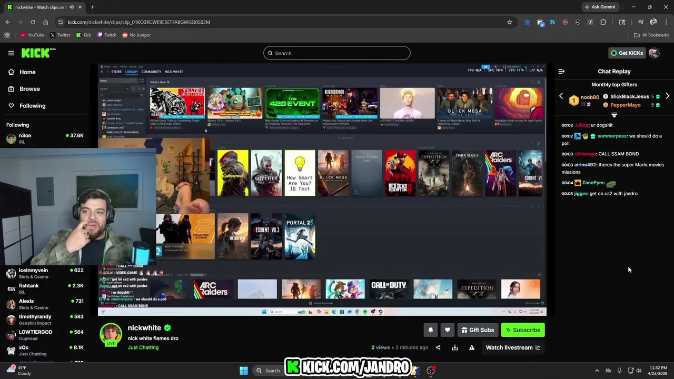Screen dimensions: 674x379
Task: Open the Kick user avatar menu
Action: (x=654, y=53)
